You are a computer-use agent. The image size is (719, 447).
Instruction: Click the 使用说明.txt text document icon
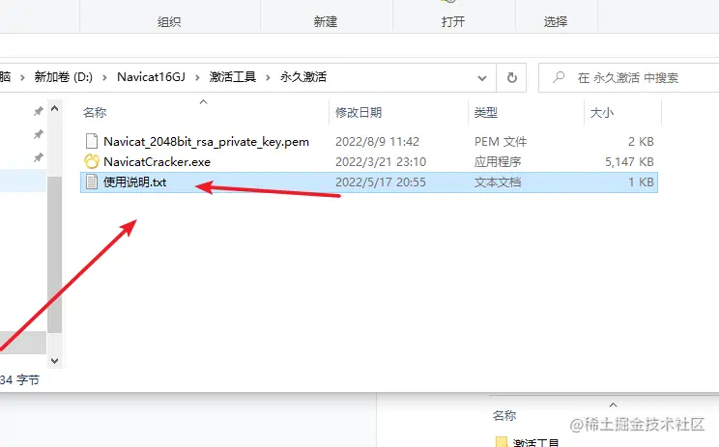[92, 182]
